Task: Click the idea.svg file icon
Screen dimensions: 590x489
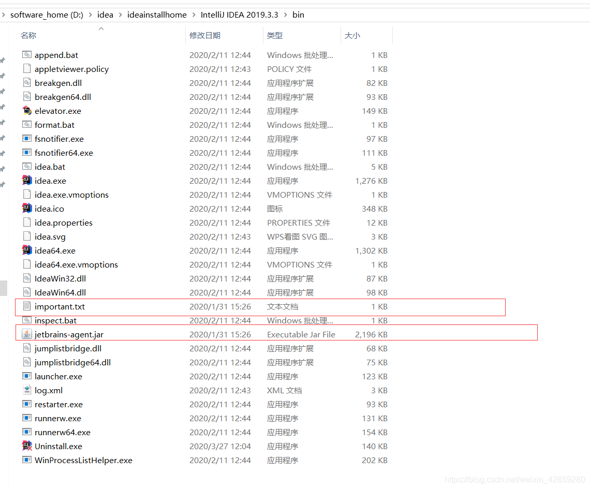Action: [27, 236]
